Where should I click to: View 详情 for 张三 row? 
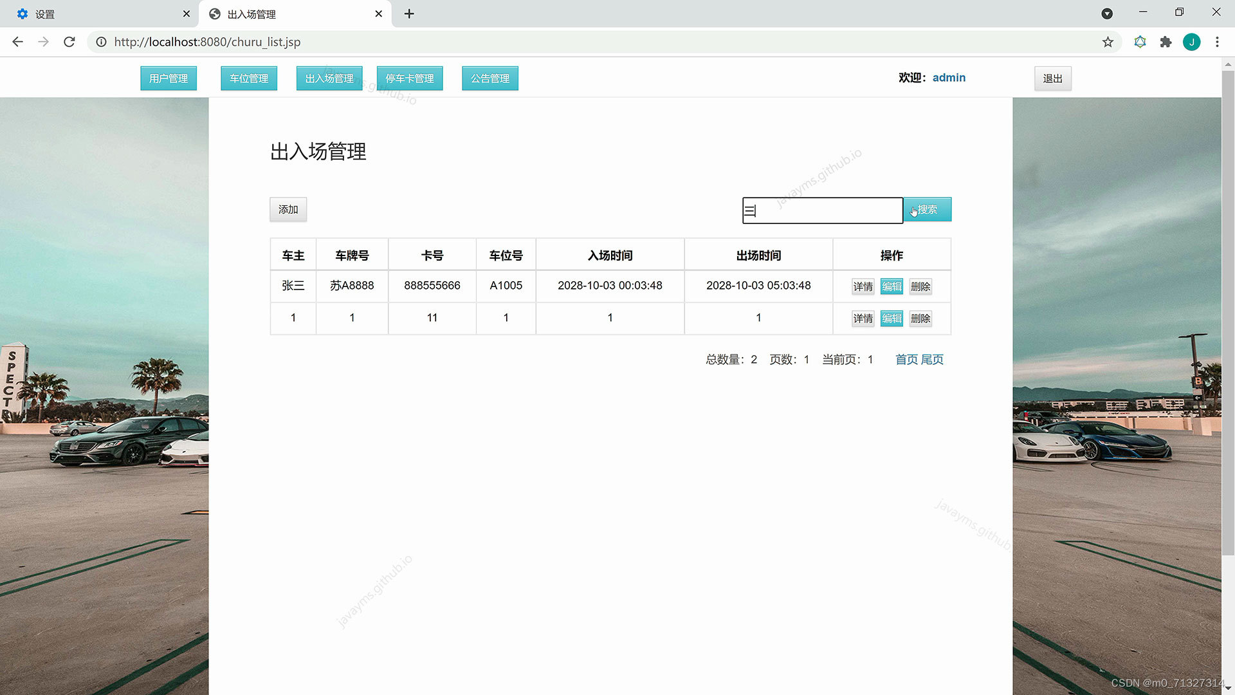(863, 286)
